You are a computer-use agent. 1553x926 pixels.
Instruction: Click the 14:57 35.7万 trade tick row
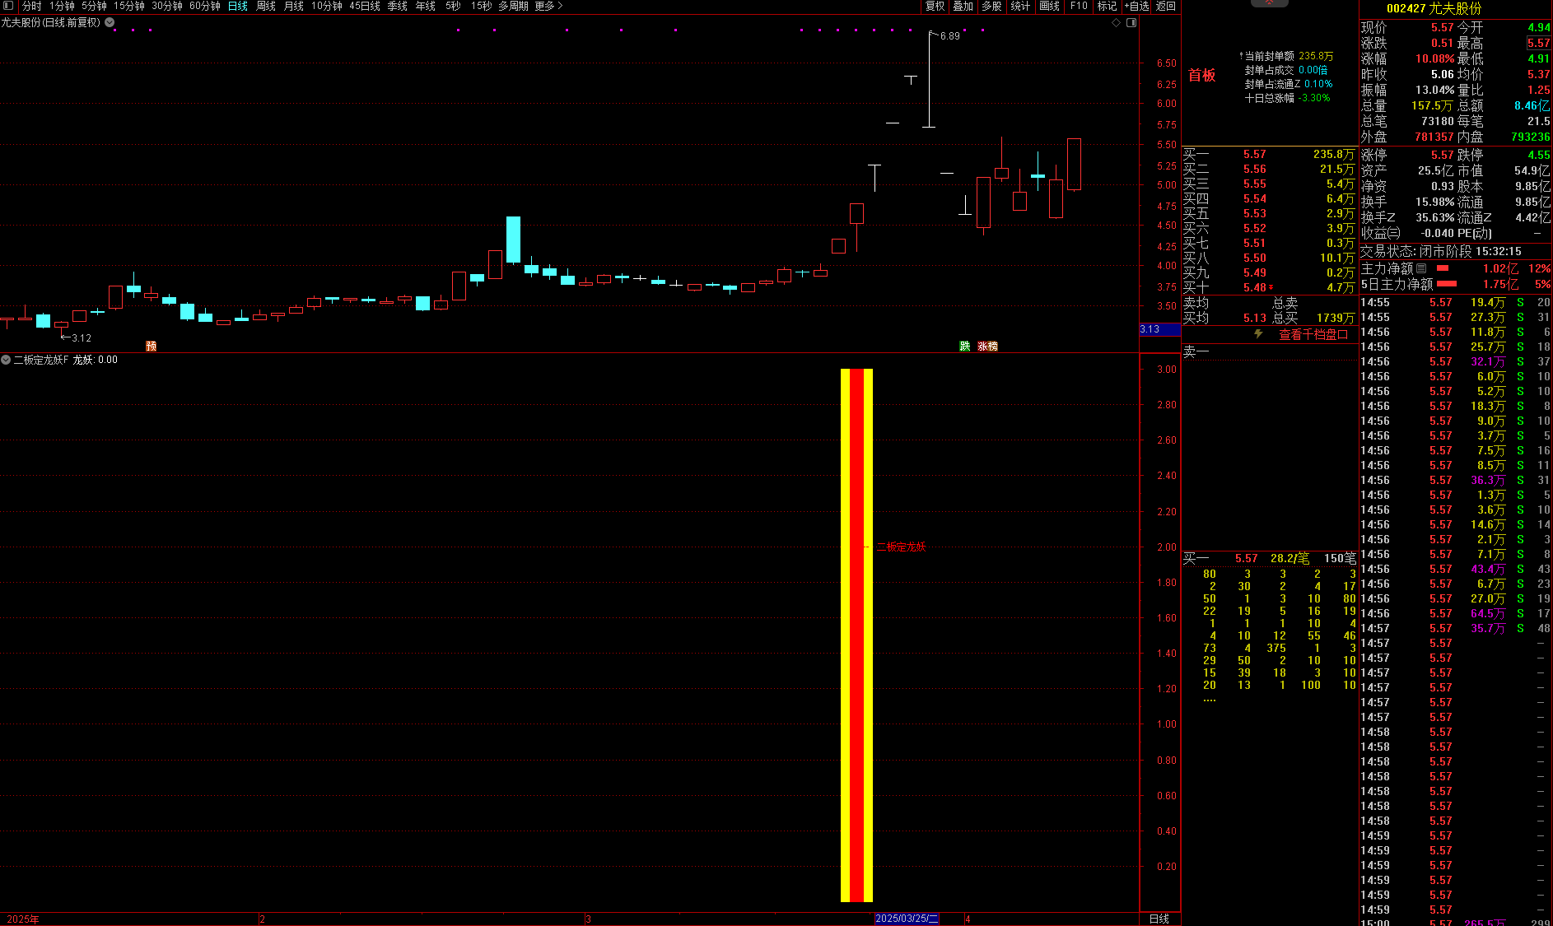click(1455, 628)
